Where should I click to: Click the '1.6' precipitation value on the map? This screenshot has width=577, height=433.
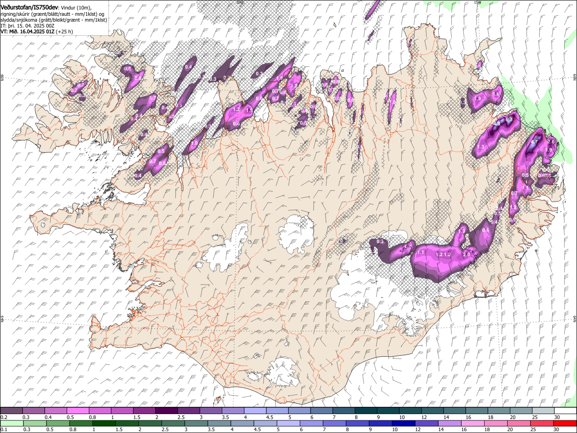[x=496, y=94]
